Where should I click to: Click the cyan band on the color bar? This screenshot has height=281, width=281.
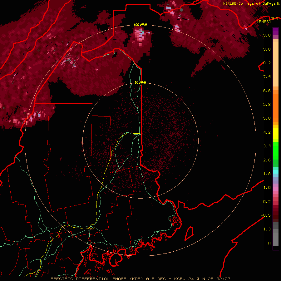pyautogui.click(x=276, y=172)
